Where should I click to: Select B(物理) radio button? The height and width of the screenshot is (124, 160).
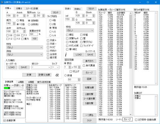point(33,21)
